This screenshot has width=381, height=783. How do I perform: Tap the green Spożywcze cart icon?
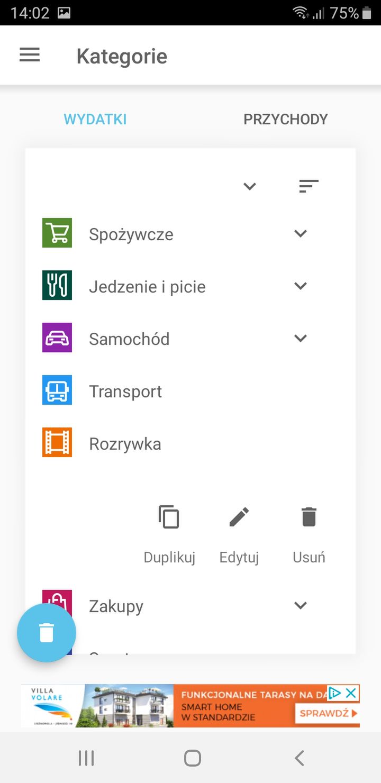(x=57, y=233)
